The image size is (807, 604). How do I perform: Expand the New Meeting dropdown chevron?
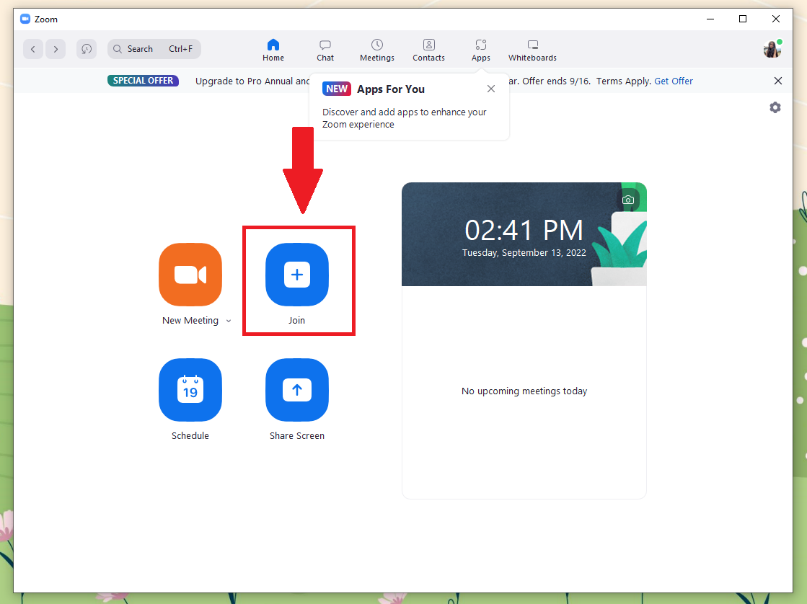(x=229, y=321)
